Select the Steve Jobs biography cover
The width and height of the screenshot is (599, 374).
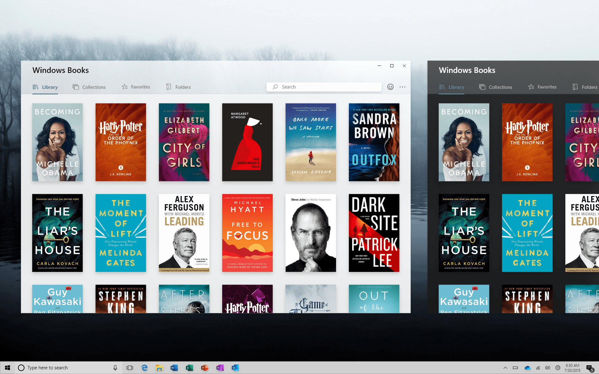click(311, 233)
